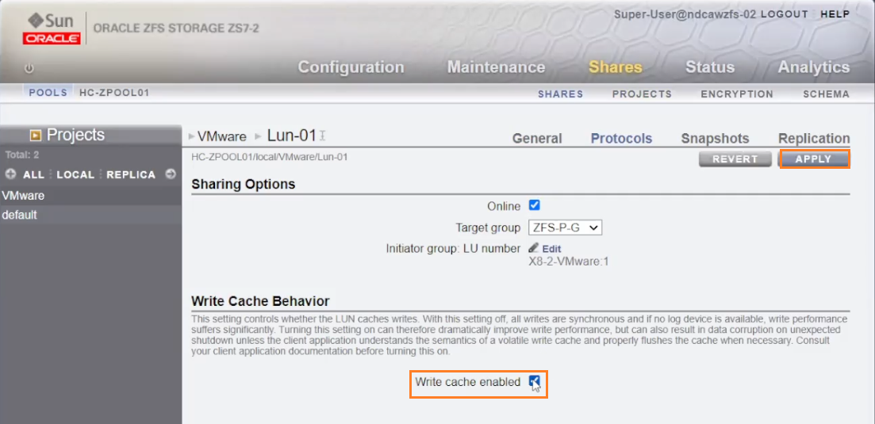Open the Replication tab
Screen dimensions: 875x424
(814, 138)
